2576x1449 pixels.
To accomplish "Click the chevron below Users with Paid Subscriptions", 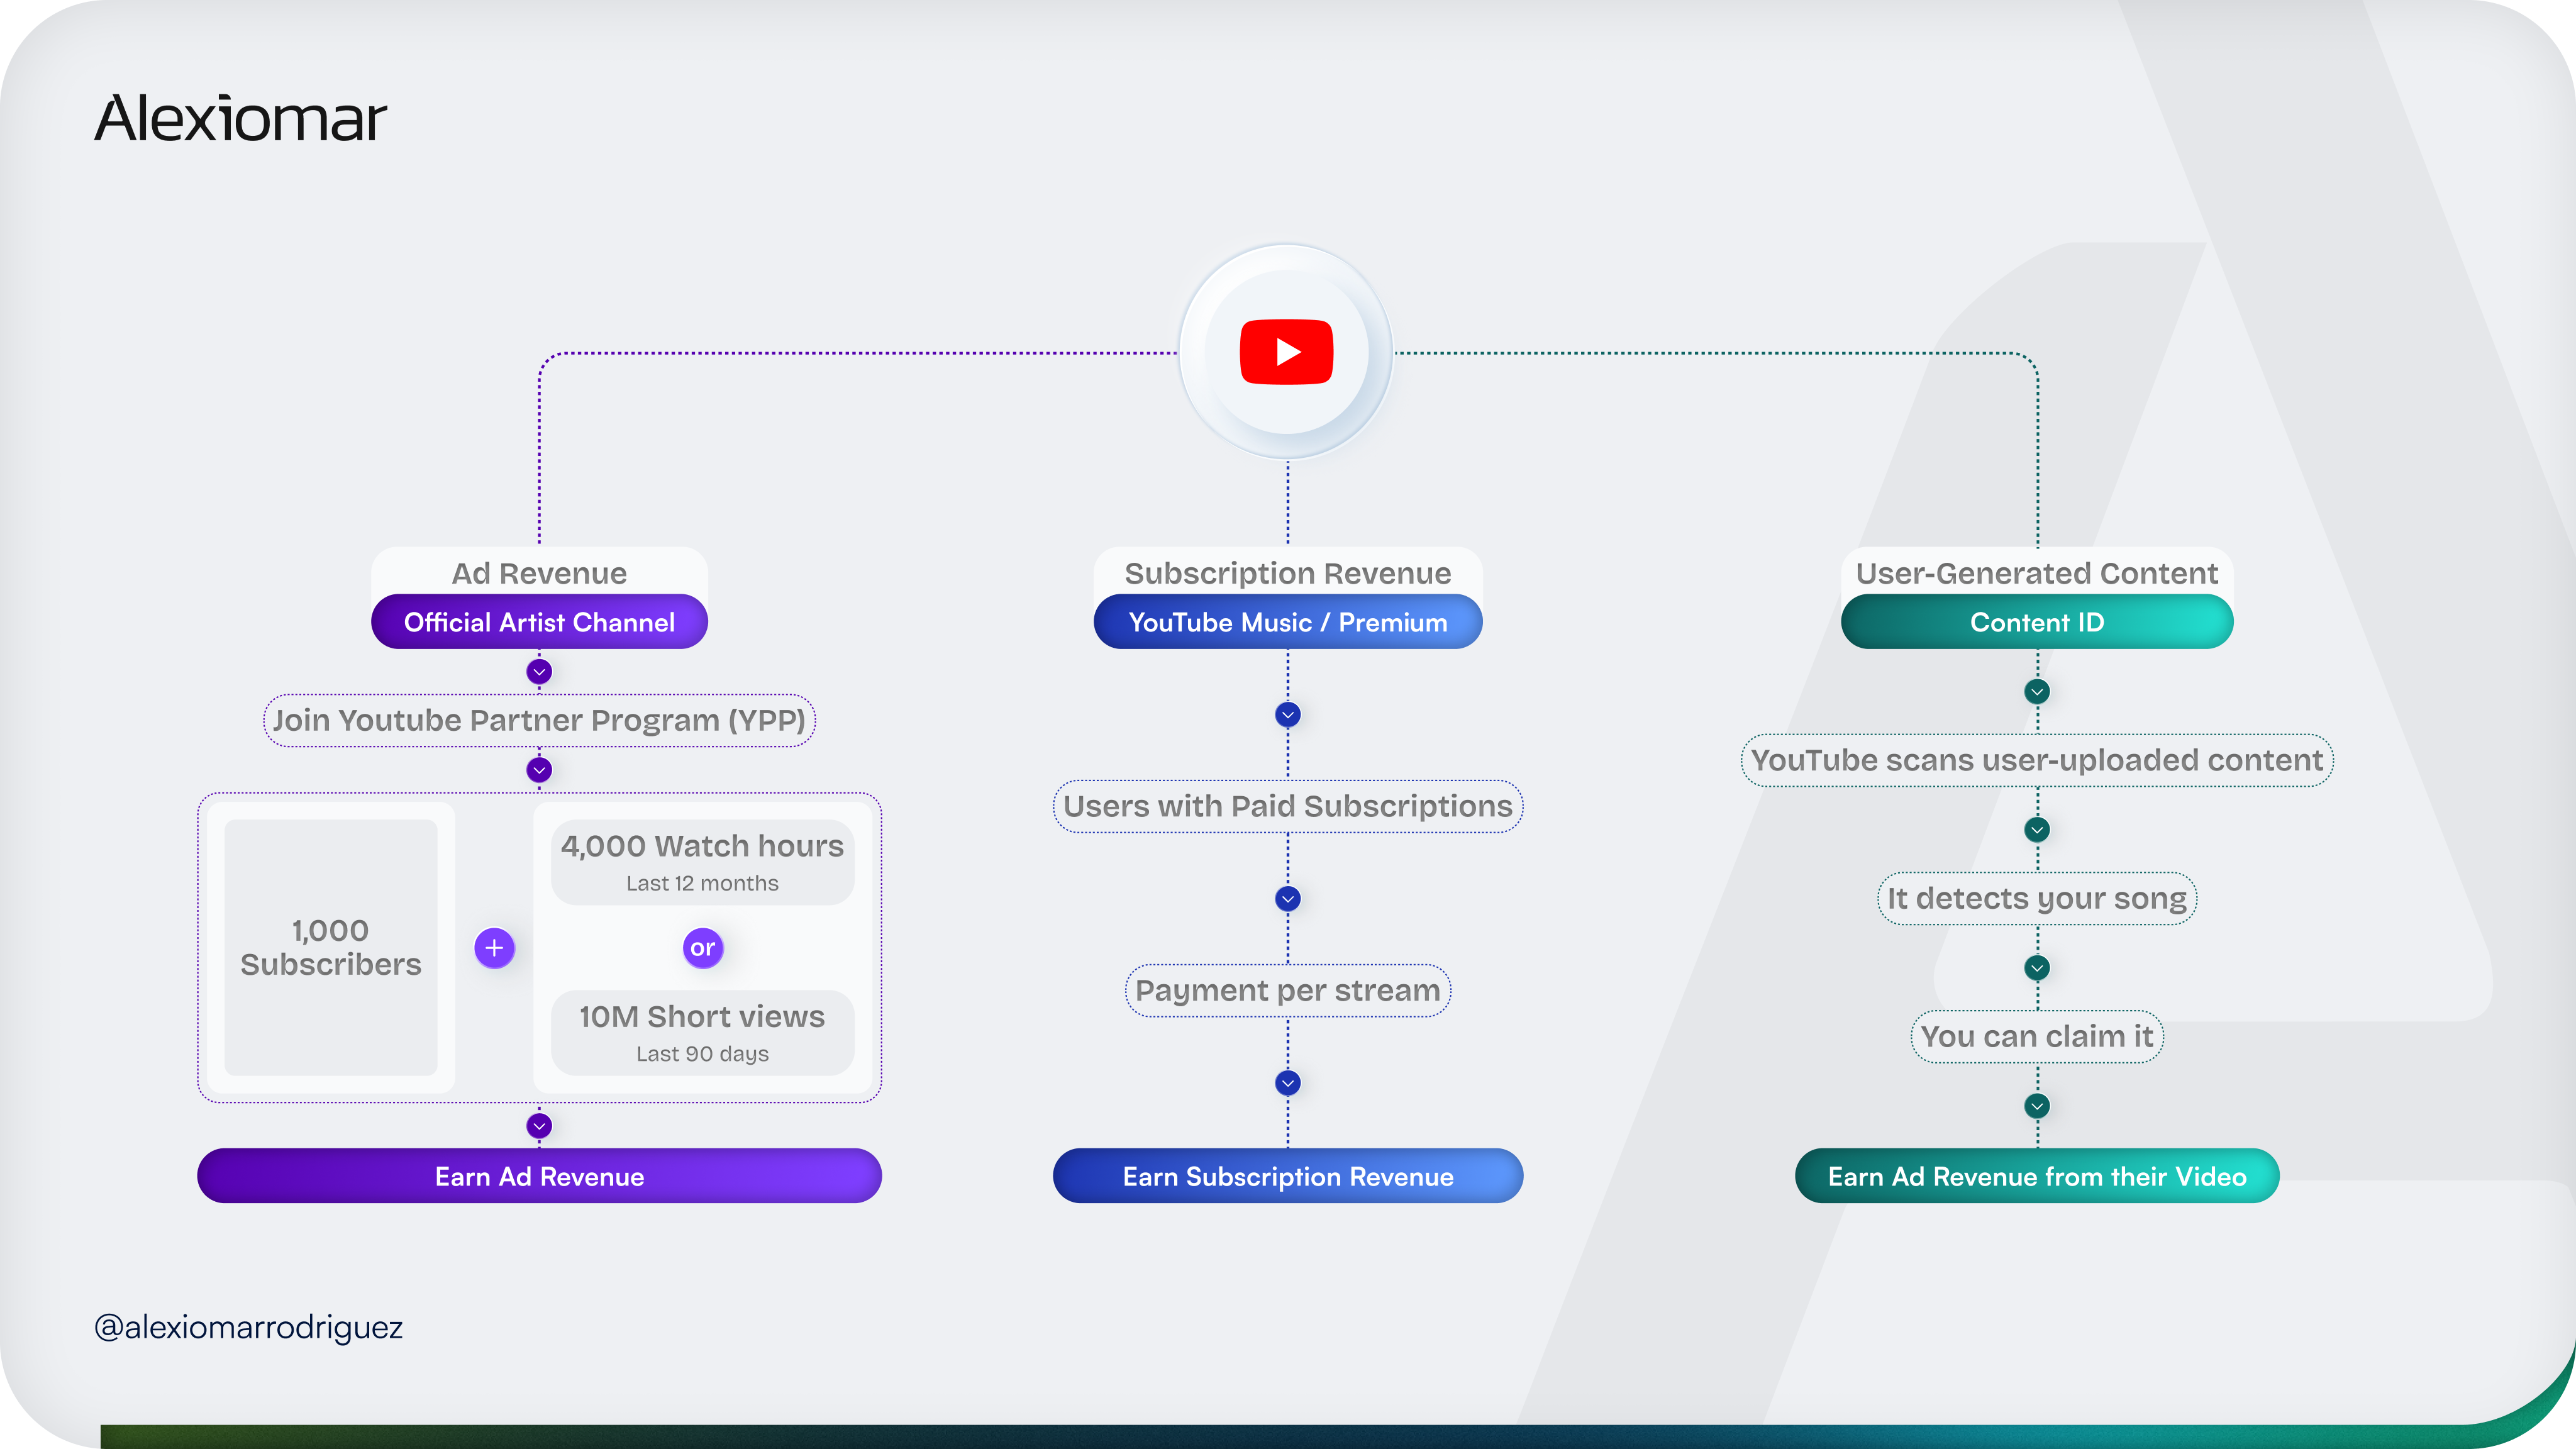I will tap(1288, 899).
